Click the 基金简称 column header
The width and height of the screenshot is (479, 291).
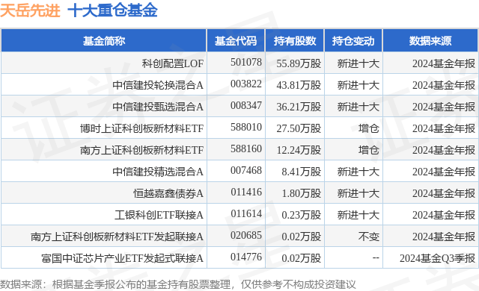[104, 41]
